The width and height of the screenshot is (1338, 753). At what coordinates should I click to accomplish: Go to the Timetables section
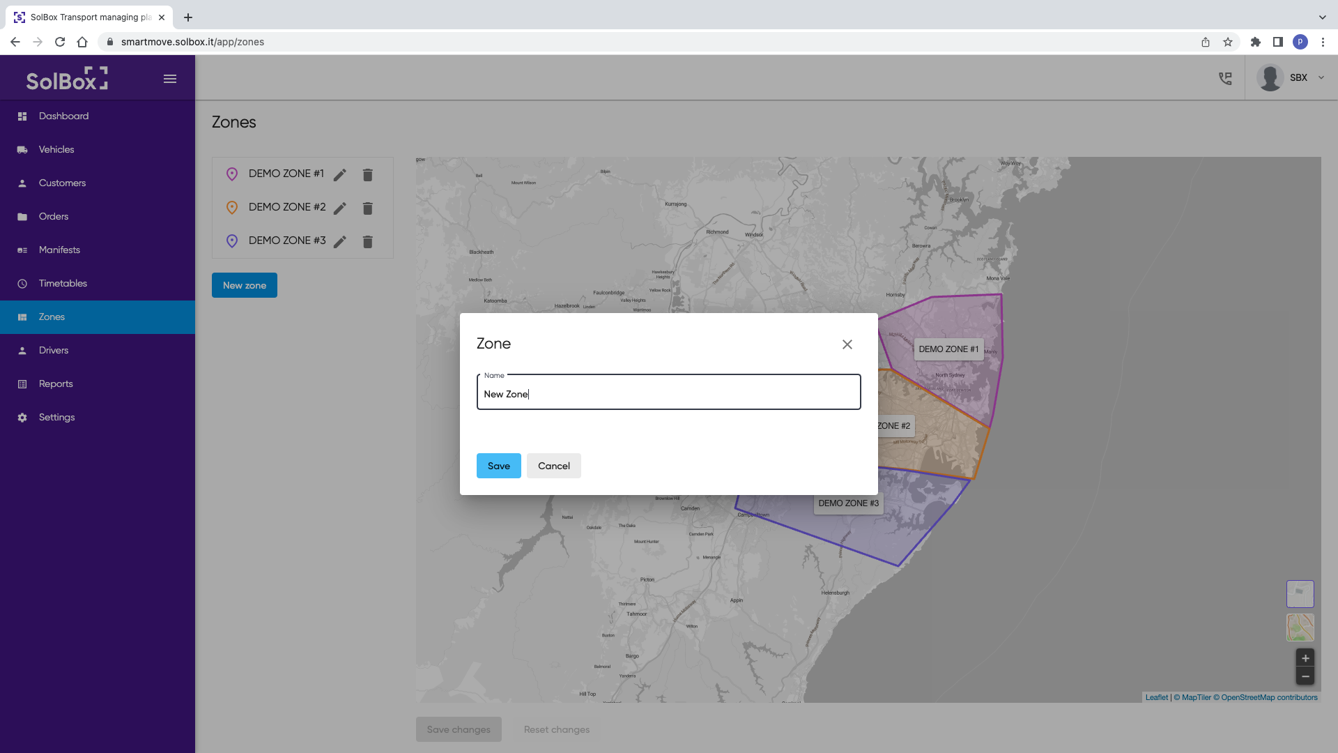[63, 284]
